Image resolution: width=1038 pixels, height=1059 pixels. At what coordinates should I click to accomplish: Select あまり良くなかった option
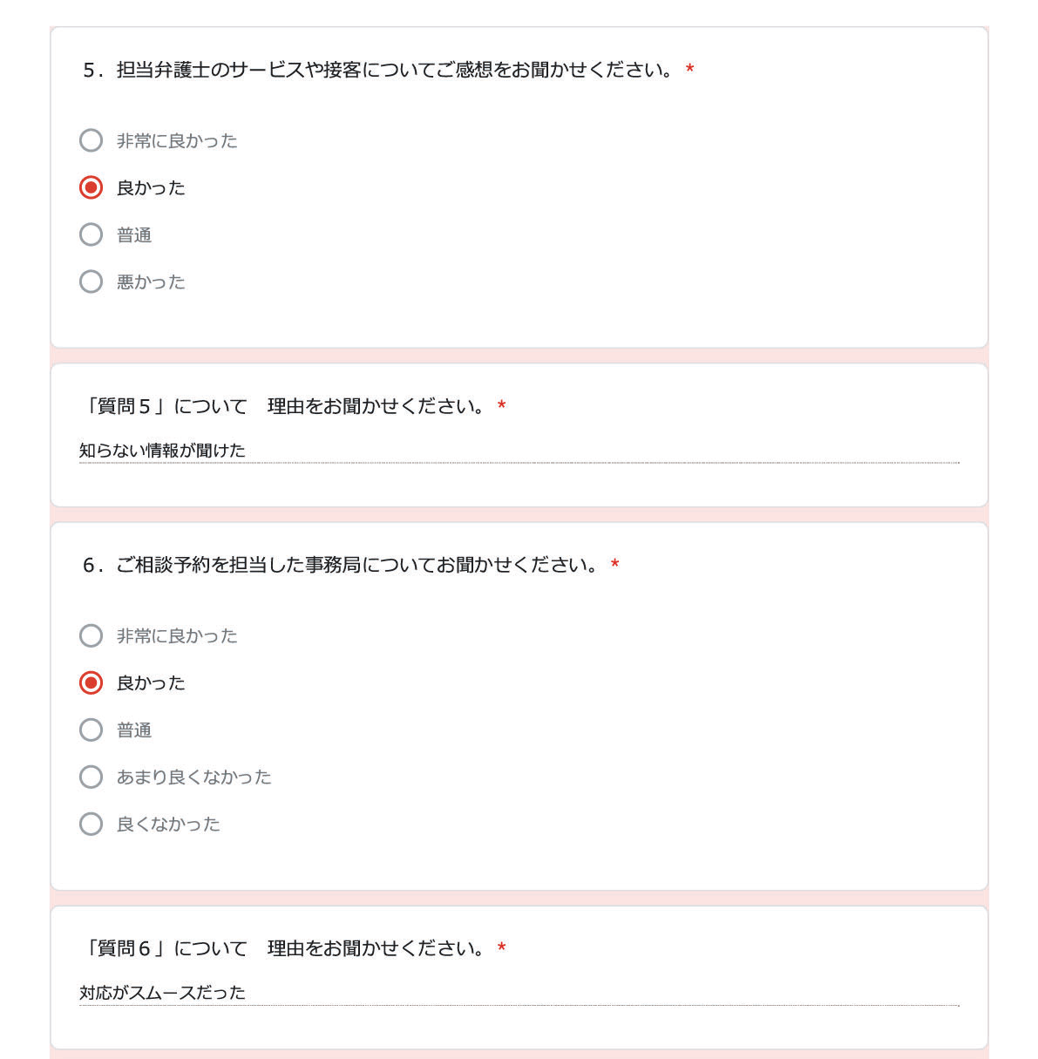tap(92, 777)
